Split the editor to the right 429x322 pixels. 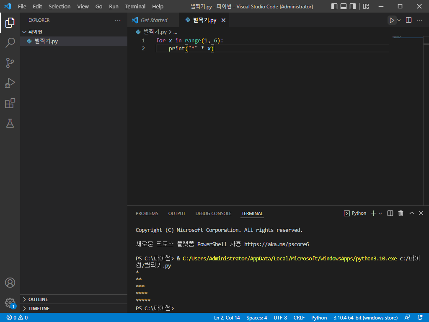tap(408, 20)
